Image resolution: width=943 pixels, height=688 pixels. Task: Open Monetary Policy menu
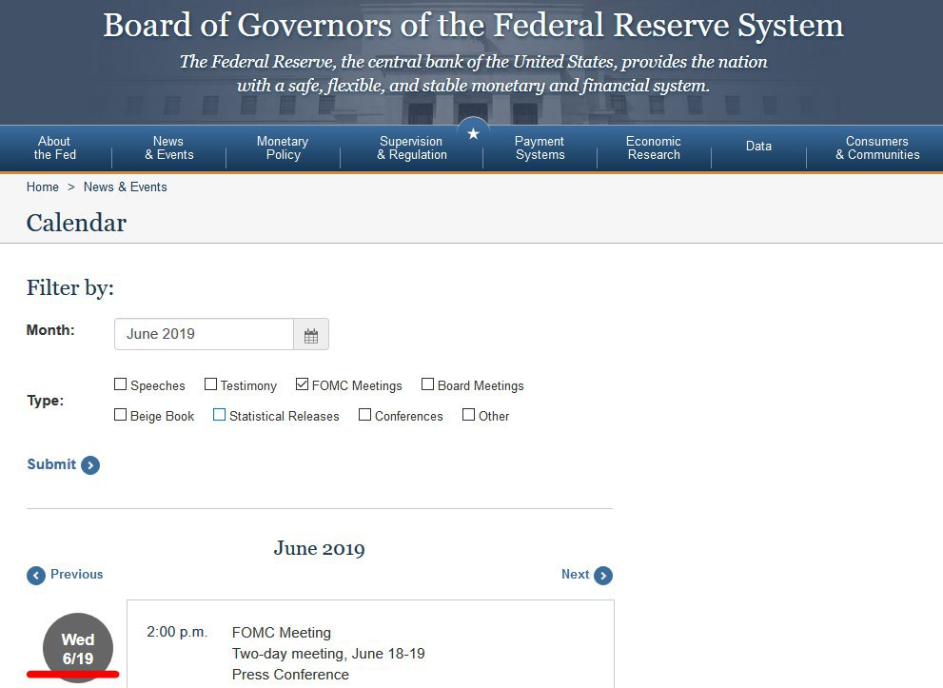click(283, 147)
